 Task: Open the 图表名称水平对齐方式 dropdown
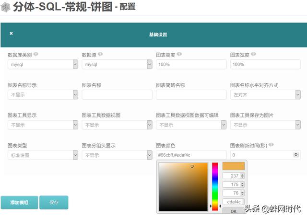(x=265, y=94)
